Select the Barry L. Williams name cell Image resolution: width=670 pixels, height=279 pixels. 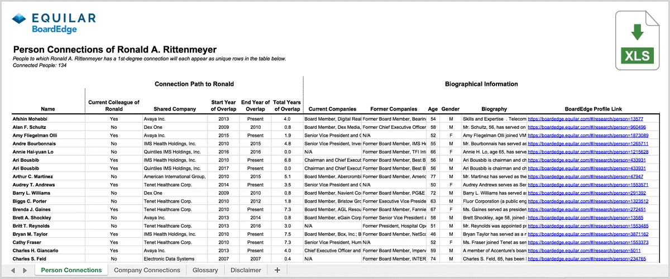[x=48, y=193]
